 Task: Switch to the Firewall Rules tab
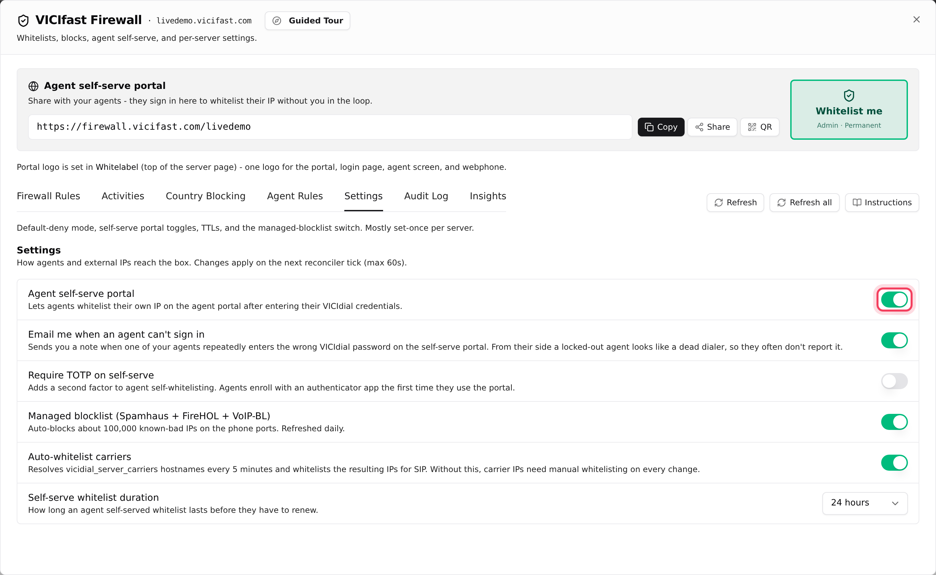(48, 196)
